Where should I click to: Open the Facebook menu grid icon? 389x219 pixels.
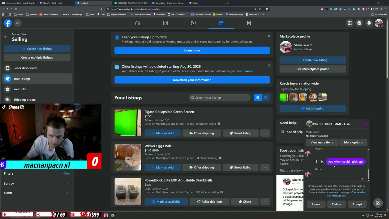350,23
